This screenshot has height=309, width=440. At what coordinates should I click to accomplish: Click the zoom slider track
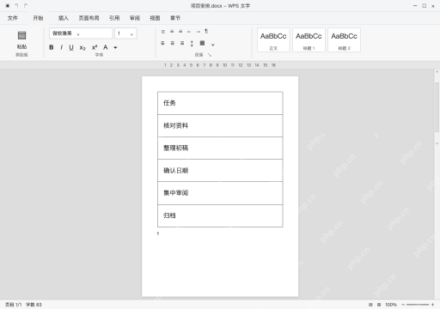click(418, 305)
